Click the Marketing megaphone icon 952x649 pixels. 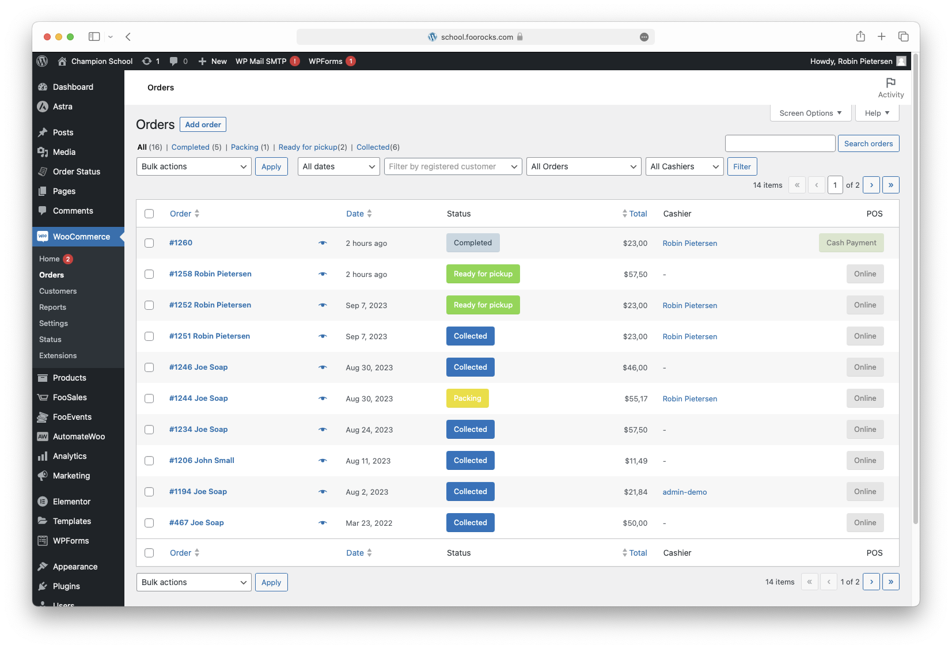click(x=43, y=476)
